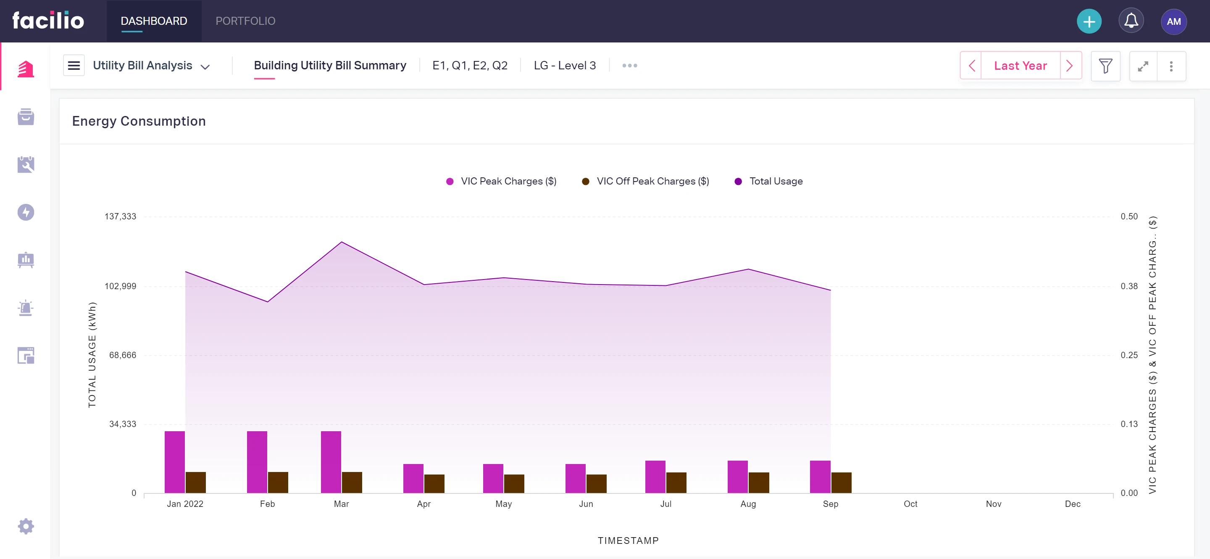1210x559 pixels.
Task: Open the Last Year period picker
Action: pyautogui.click(x=1020, y=66)
